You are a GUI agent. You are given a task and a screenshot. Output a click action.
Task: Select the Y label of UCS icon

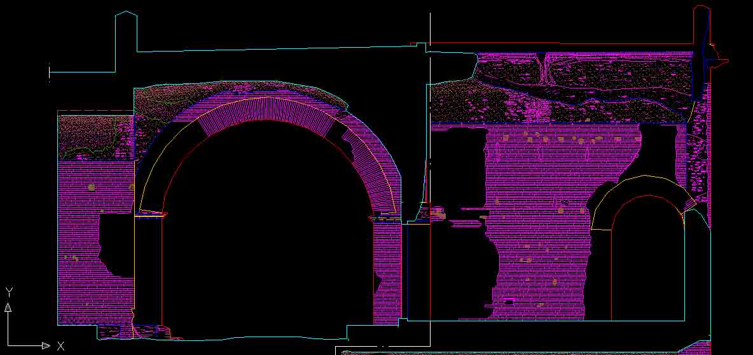click(9, 292)
